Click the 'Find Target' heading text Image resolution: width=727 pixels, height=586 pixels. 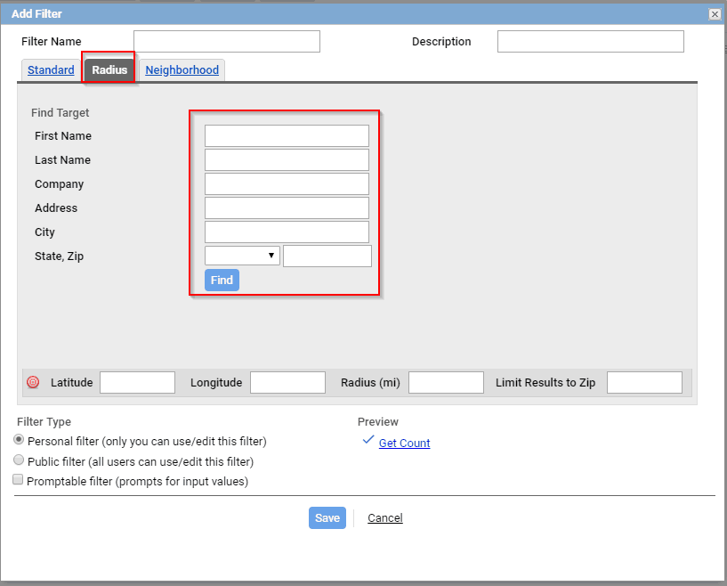tap(60, 113)
